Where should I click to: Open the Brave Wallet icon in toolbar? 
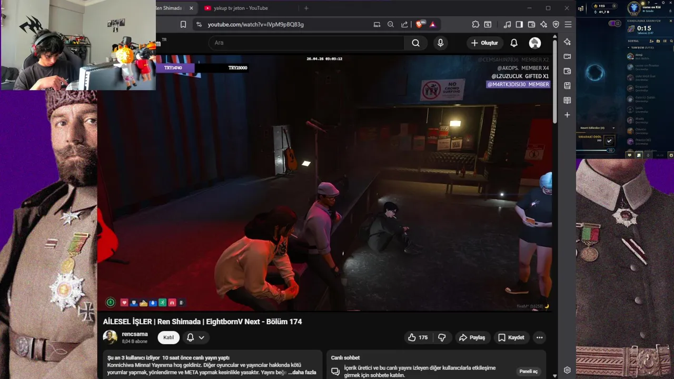pos(531,24)
